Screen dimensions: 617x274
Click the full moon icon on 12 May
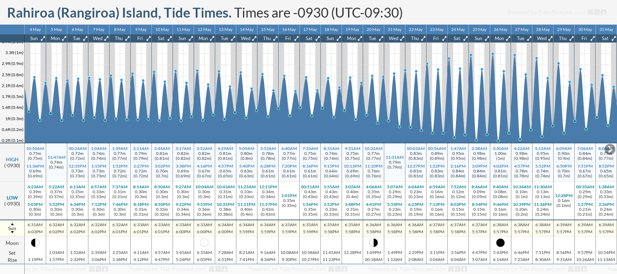coord(204,243)
